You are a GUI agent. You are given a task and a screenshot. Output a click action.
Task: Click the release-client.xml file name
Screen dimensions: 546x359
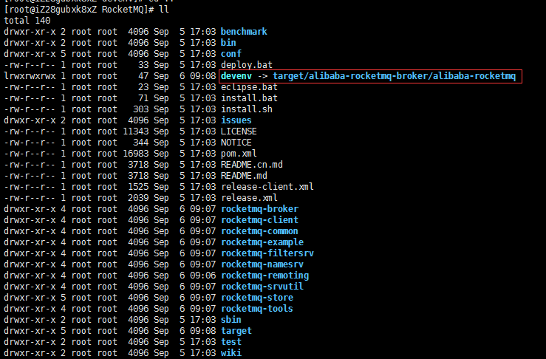coord(267,187)
